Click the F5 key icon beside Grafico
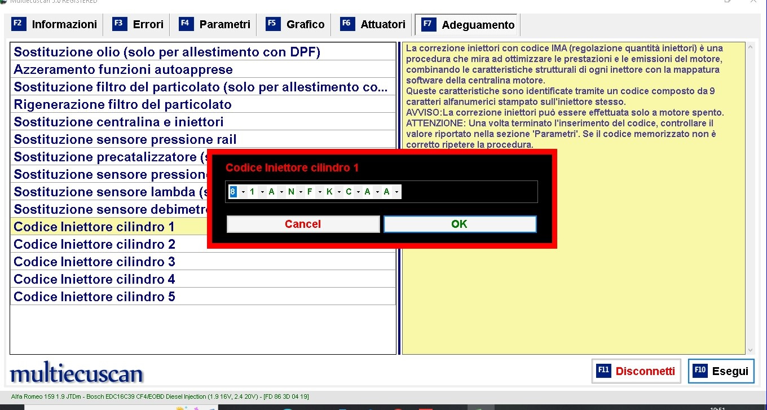This screenshot has width=767, height=410. (x=272, y=24)
